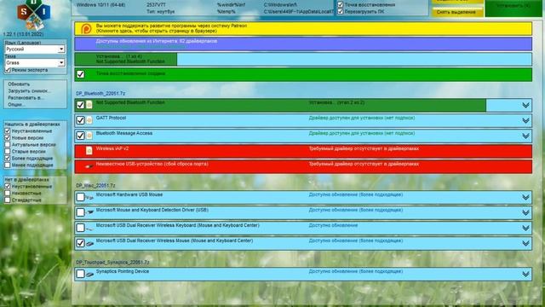Expand Not Supported Bluetooth Function row arrow

525,105
